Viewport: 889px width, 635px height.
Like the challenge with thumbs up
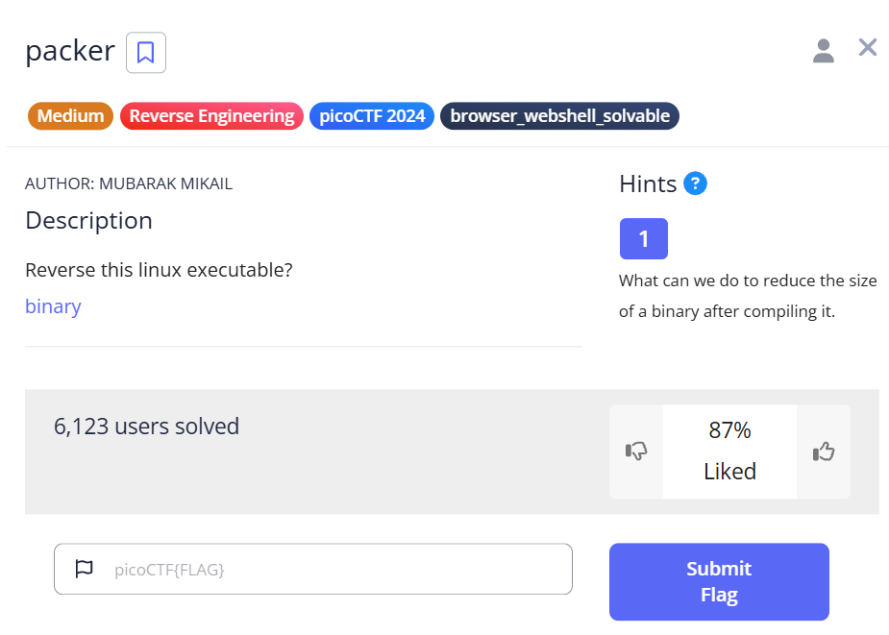coord(823,452)
